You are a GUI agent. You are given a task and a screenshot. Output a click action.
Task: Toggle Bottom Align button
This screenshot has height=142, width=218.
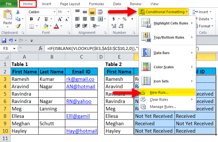point(92,12)
